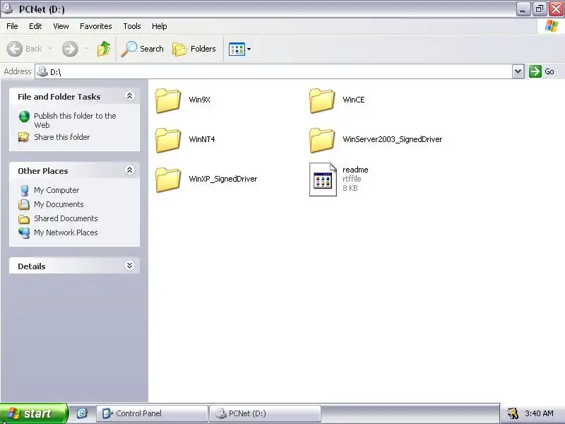Image resolution: width=565 pixels, height=424 pixels.
Task: Click the WinCE folder name
Action: pos(354,100)
